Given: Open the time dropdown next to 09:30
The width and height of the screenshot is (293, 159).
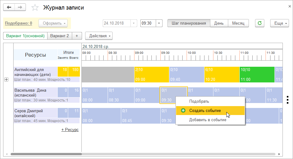Looking at the screenshot, I should [x=159, y=23].
